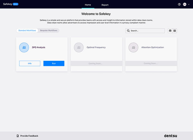Expand the account dropdown chevron
The width and height of the screenshot is (193, 140).
(x=189, y=5)
